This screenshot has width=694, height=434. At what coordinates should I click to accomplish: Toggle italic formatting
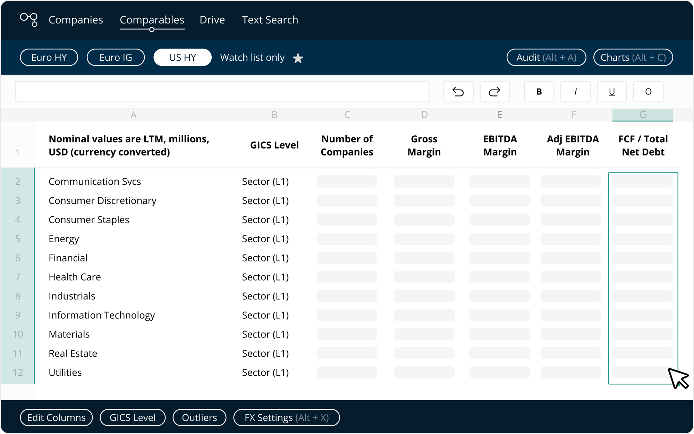pos(575,92)
